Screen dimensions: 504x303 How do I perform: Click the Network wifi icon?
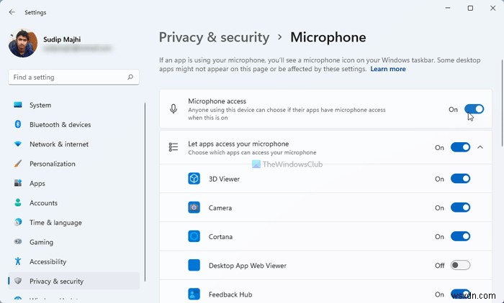point(18,144)
